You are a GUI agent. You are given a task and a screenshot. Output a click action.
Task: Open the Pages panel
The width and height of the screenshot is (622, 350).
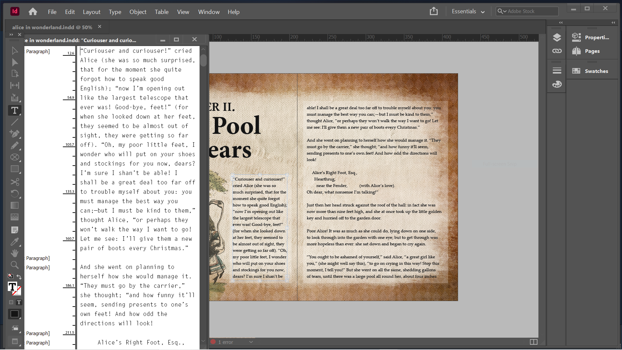(x=592, y=51)
